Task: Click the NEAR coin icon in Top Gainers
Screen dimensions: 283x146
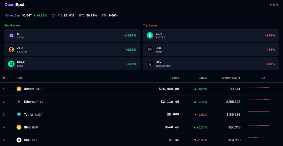Action: (x=11, y=64)
